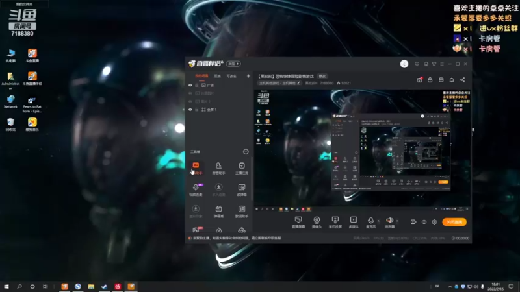Open the Network desktop icon
The height and width of the screenshot is (292, 520).
pos(10,102)
